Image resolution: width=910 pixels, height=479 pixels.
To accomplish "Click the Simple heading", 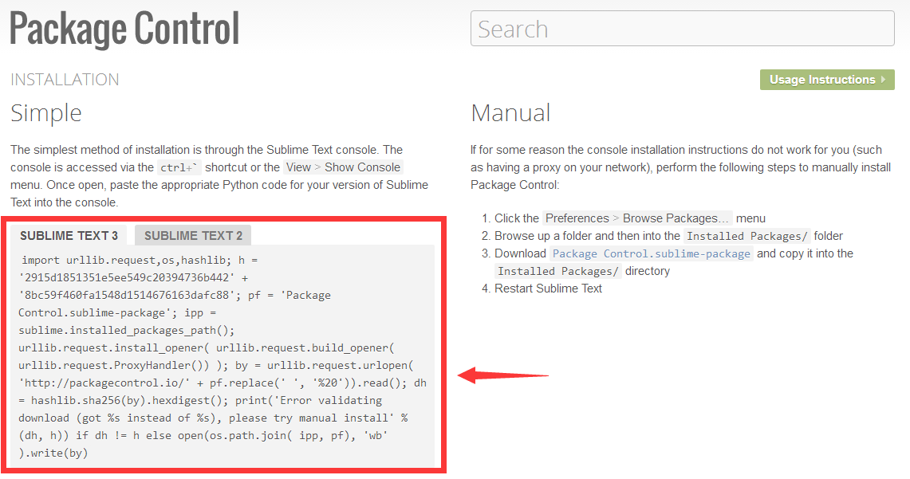I will click(45, 113).
